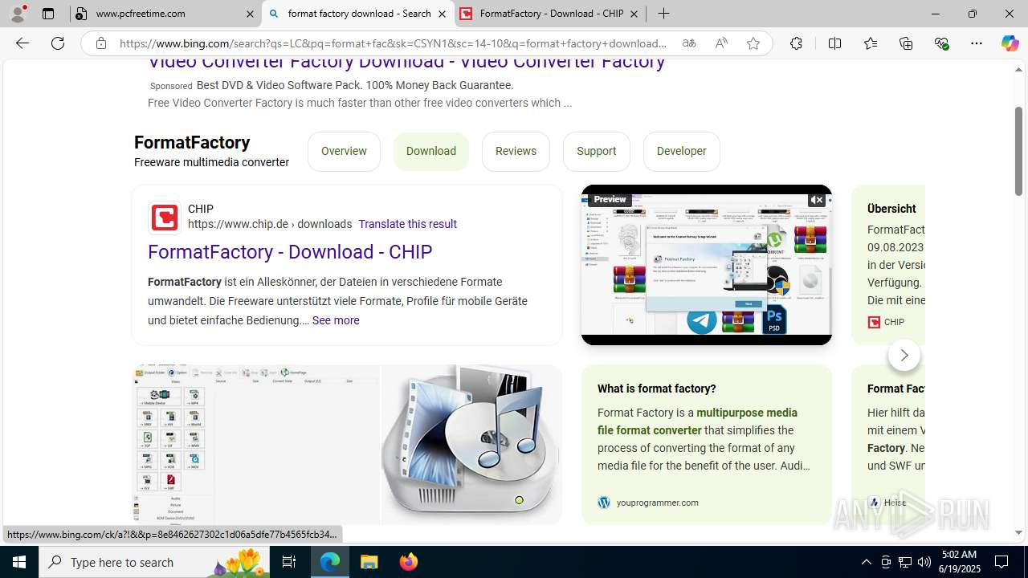
Task: Go back to the previous page
Action: coord(22,43)
